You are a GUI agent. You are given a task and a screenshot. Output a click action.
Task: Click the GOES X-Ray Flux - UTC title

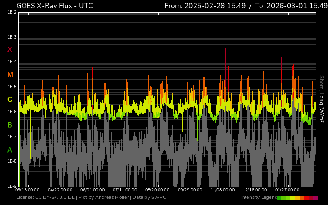click(x=55, y=6)
